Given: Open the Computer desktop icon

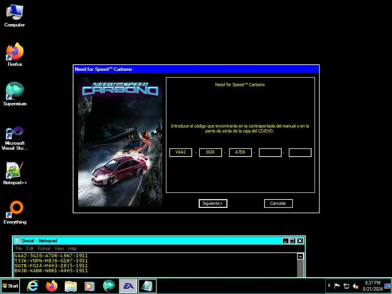Looking at the screenshot, I should pos(15,15).
